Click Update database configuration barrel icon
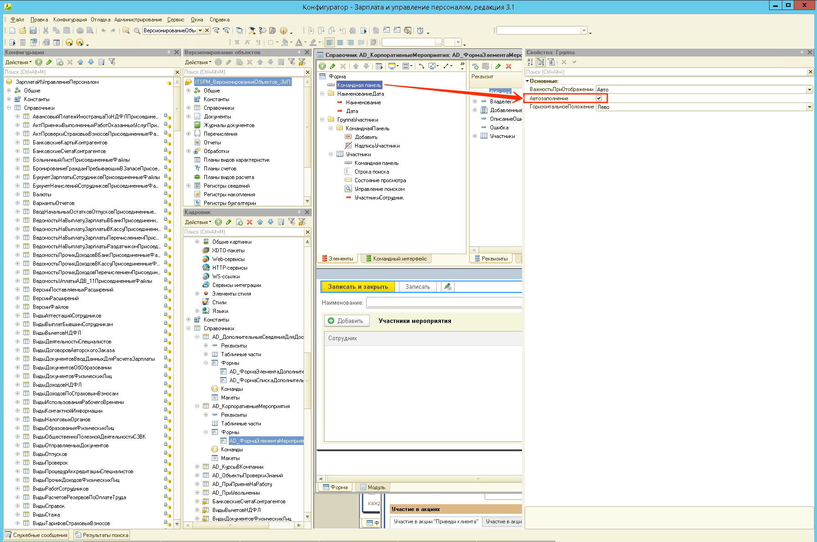This screenshot has height=542, width=817. tap(46, 42)
